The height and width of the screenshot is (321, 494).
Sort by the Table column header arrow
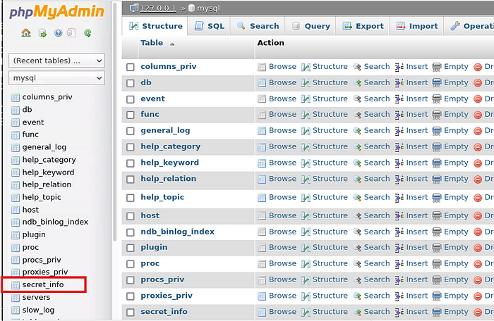click(x=172, y=44)
